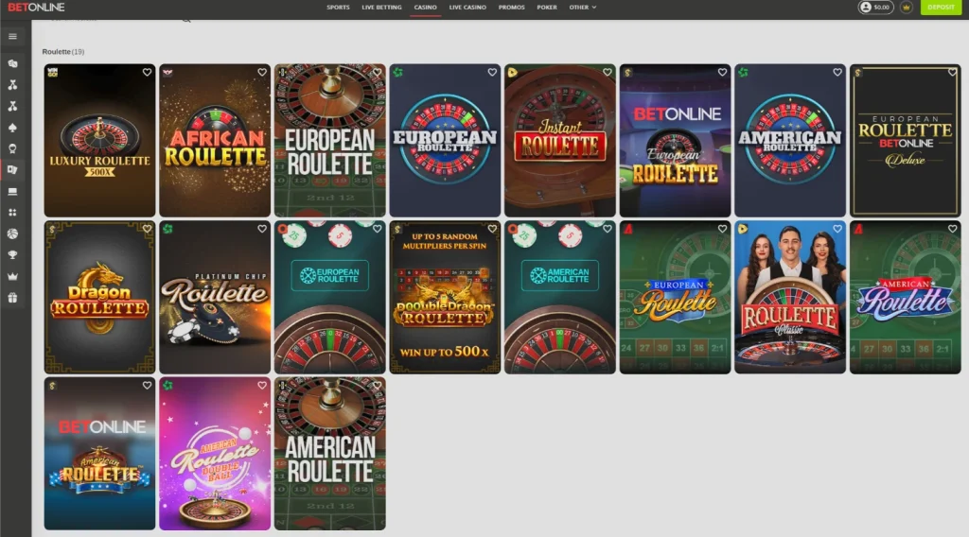Viewport: 969px width, 537px height.
Task: Click the BetOnline logo
Action: [x=37, y=8]
